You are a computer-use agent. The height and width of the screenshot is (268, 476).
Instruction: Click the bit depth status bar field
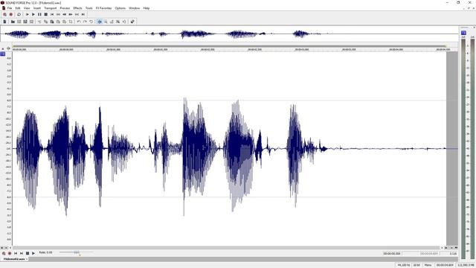pyautogui.click(x=416, y=265)
